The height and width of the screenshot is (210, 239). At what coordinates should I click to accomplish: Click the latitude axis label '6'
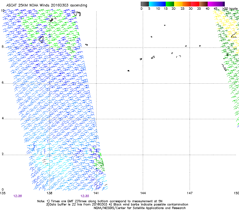click(x=3, y=82)
